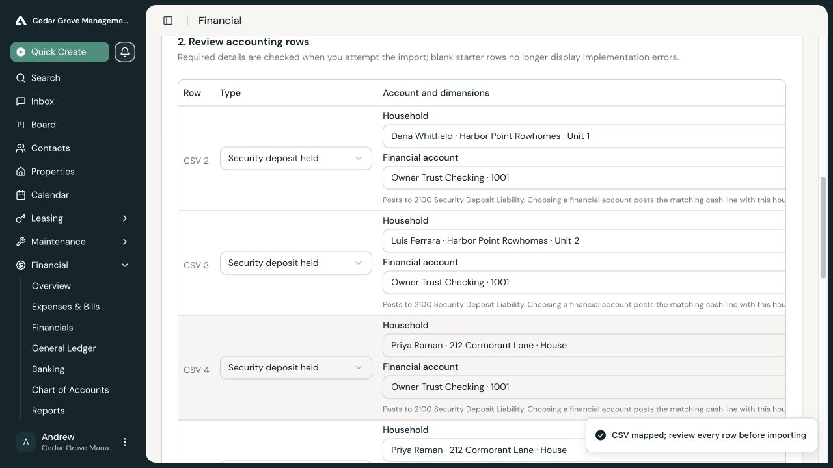Image resolution: width=833 pixels, height=468 pixels.
Task: Click the Cedar Grove logo icon
Action: point(21,21)
